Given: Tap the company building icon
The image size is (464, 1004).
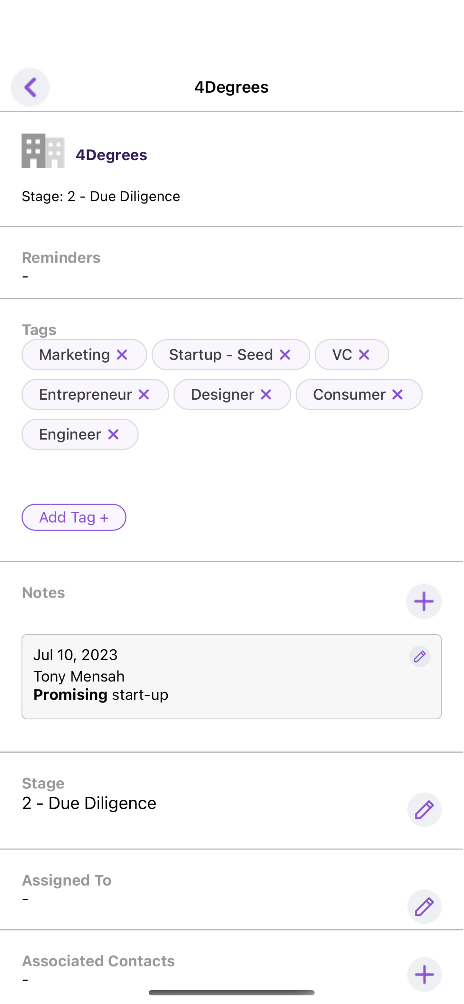Looking at the screenshot, I should [43, 151].
